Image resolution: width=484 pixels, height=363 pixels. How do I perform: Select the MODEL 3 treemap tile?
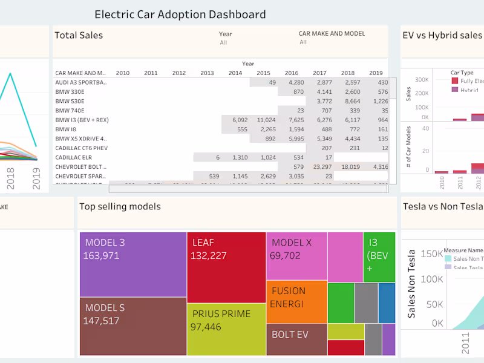point(133,264)
